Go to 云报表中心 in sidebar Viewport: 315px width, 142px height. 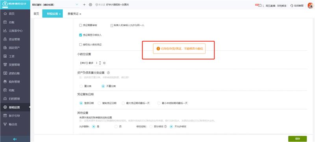15,31
